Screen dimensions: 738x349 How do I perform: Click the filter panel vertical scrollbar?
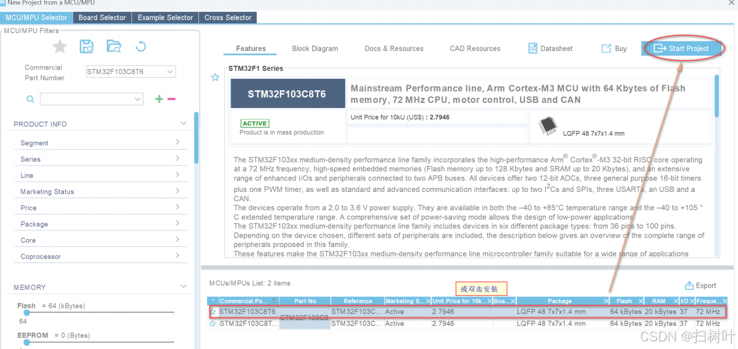[x=197, y=138]
